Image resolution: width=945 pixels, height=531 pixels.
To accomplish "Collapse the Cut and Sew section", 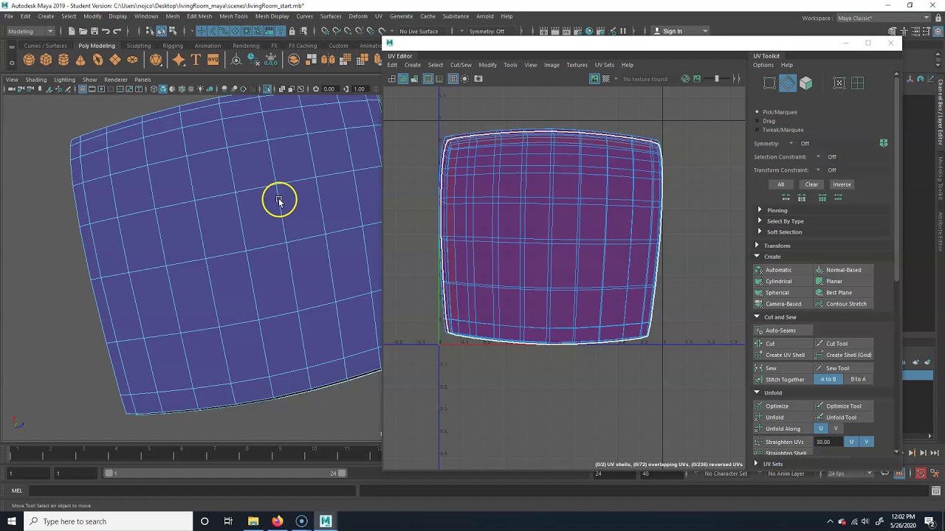I will click(x=757, y=317).
